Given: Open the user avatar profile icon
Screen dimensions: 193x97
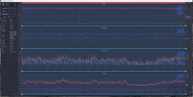Looking at the screenshot, I should tap(3, 4).
